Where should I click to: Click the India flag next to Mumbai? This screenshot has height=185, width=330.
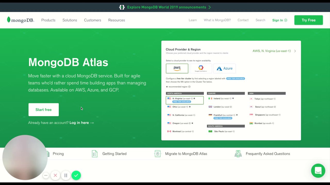[x=251, y=123]
